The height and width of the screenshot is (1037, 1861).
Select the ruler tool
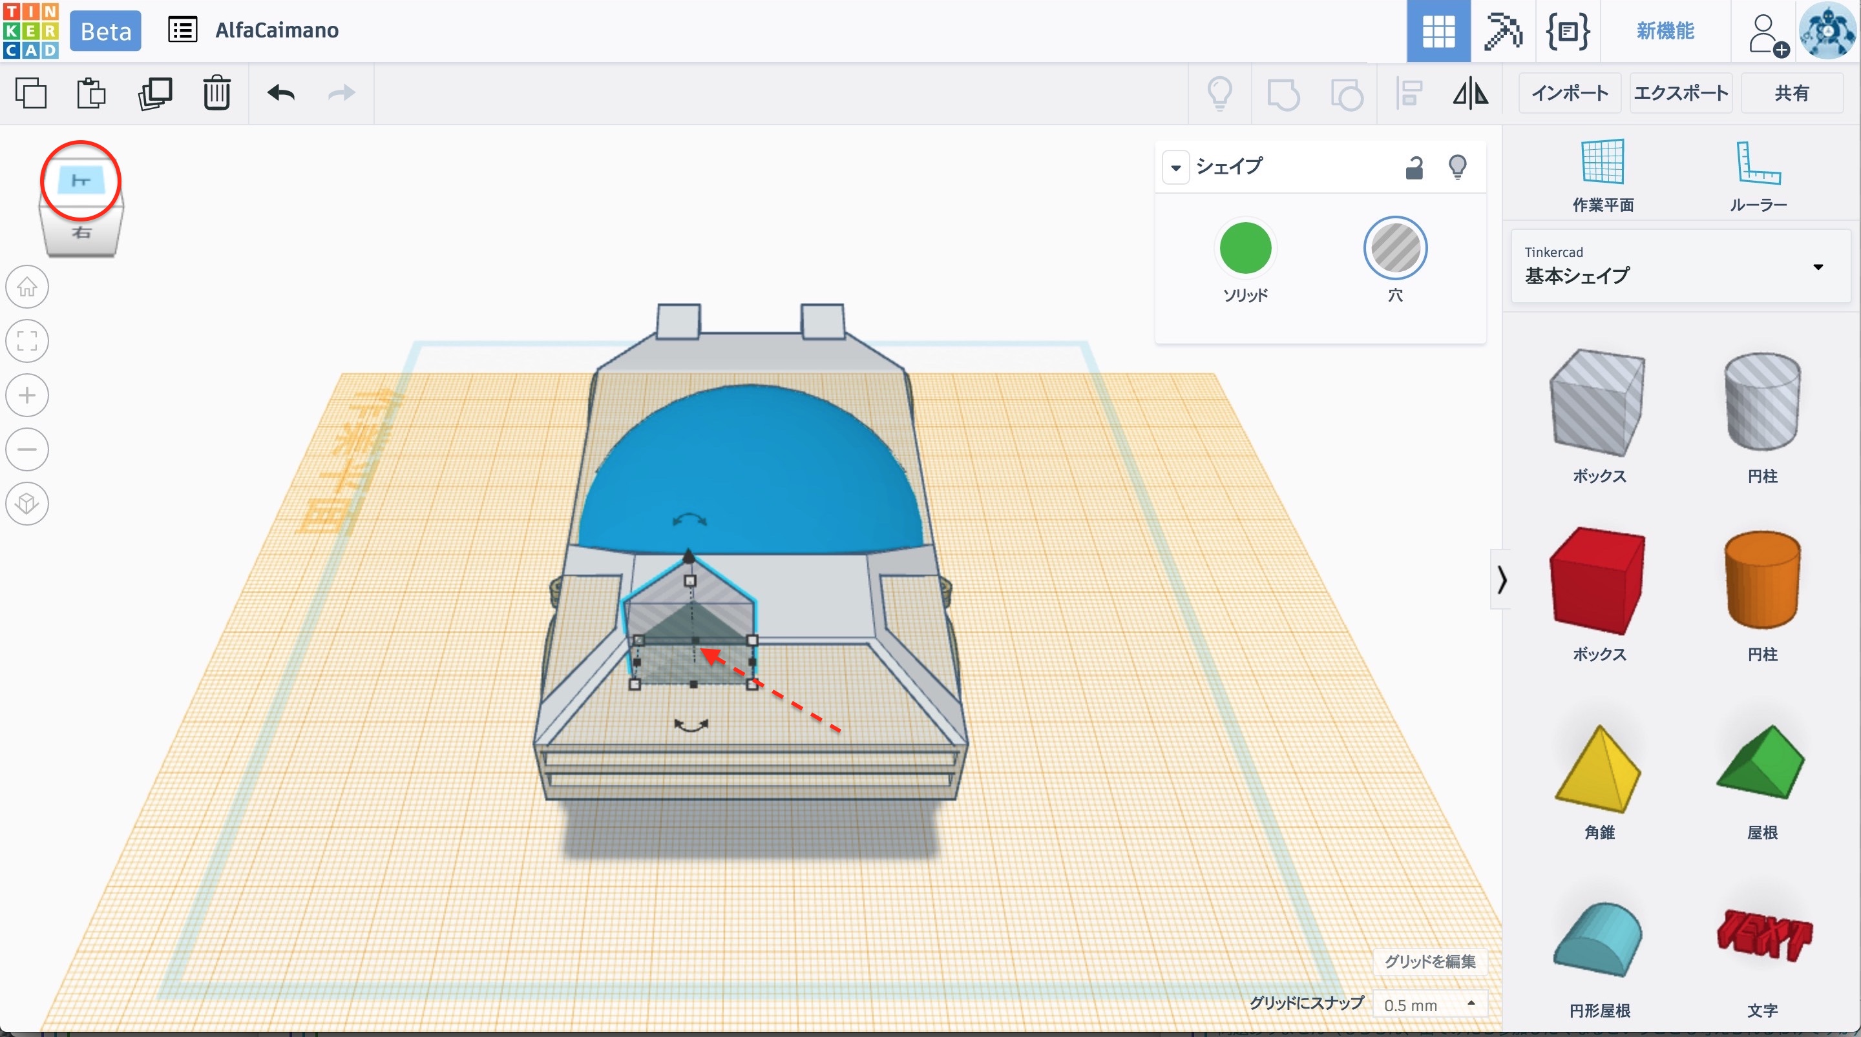pos(1758,176)
